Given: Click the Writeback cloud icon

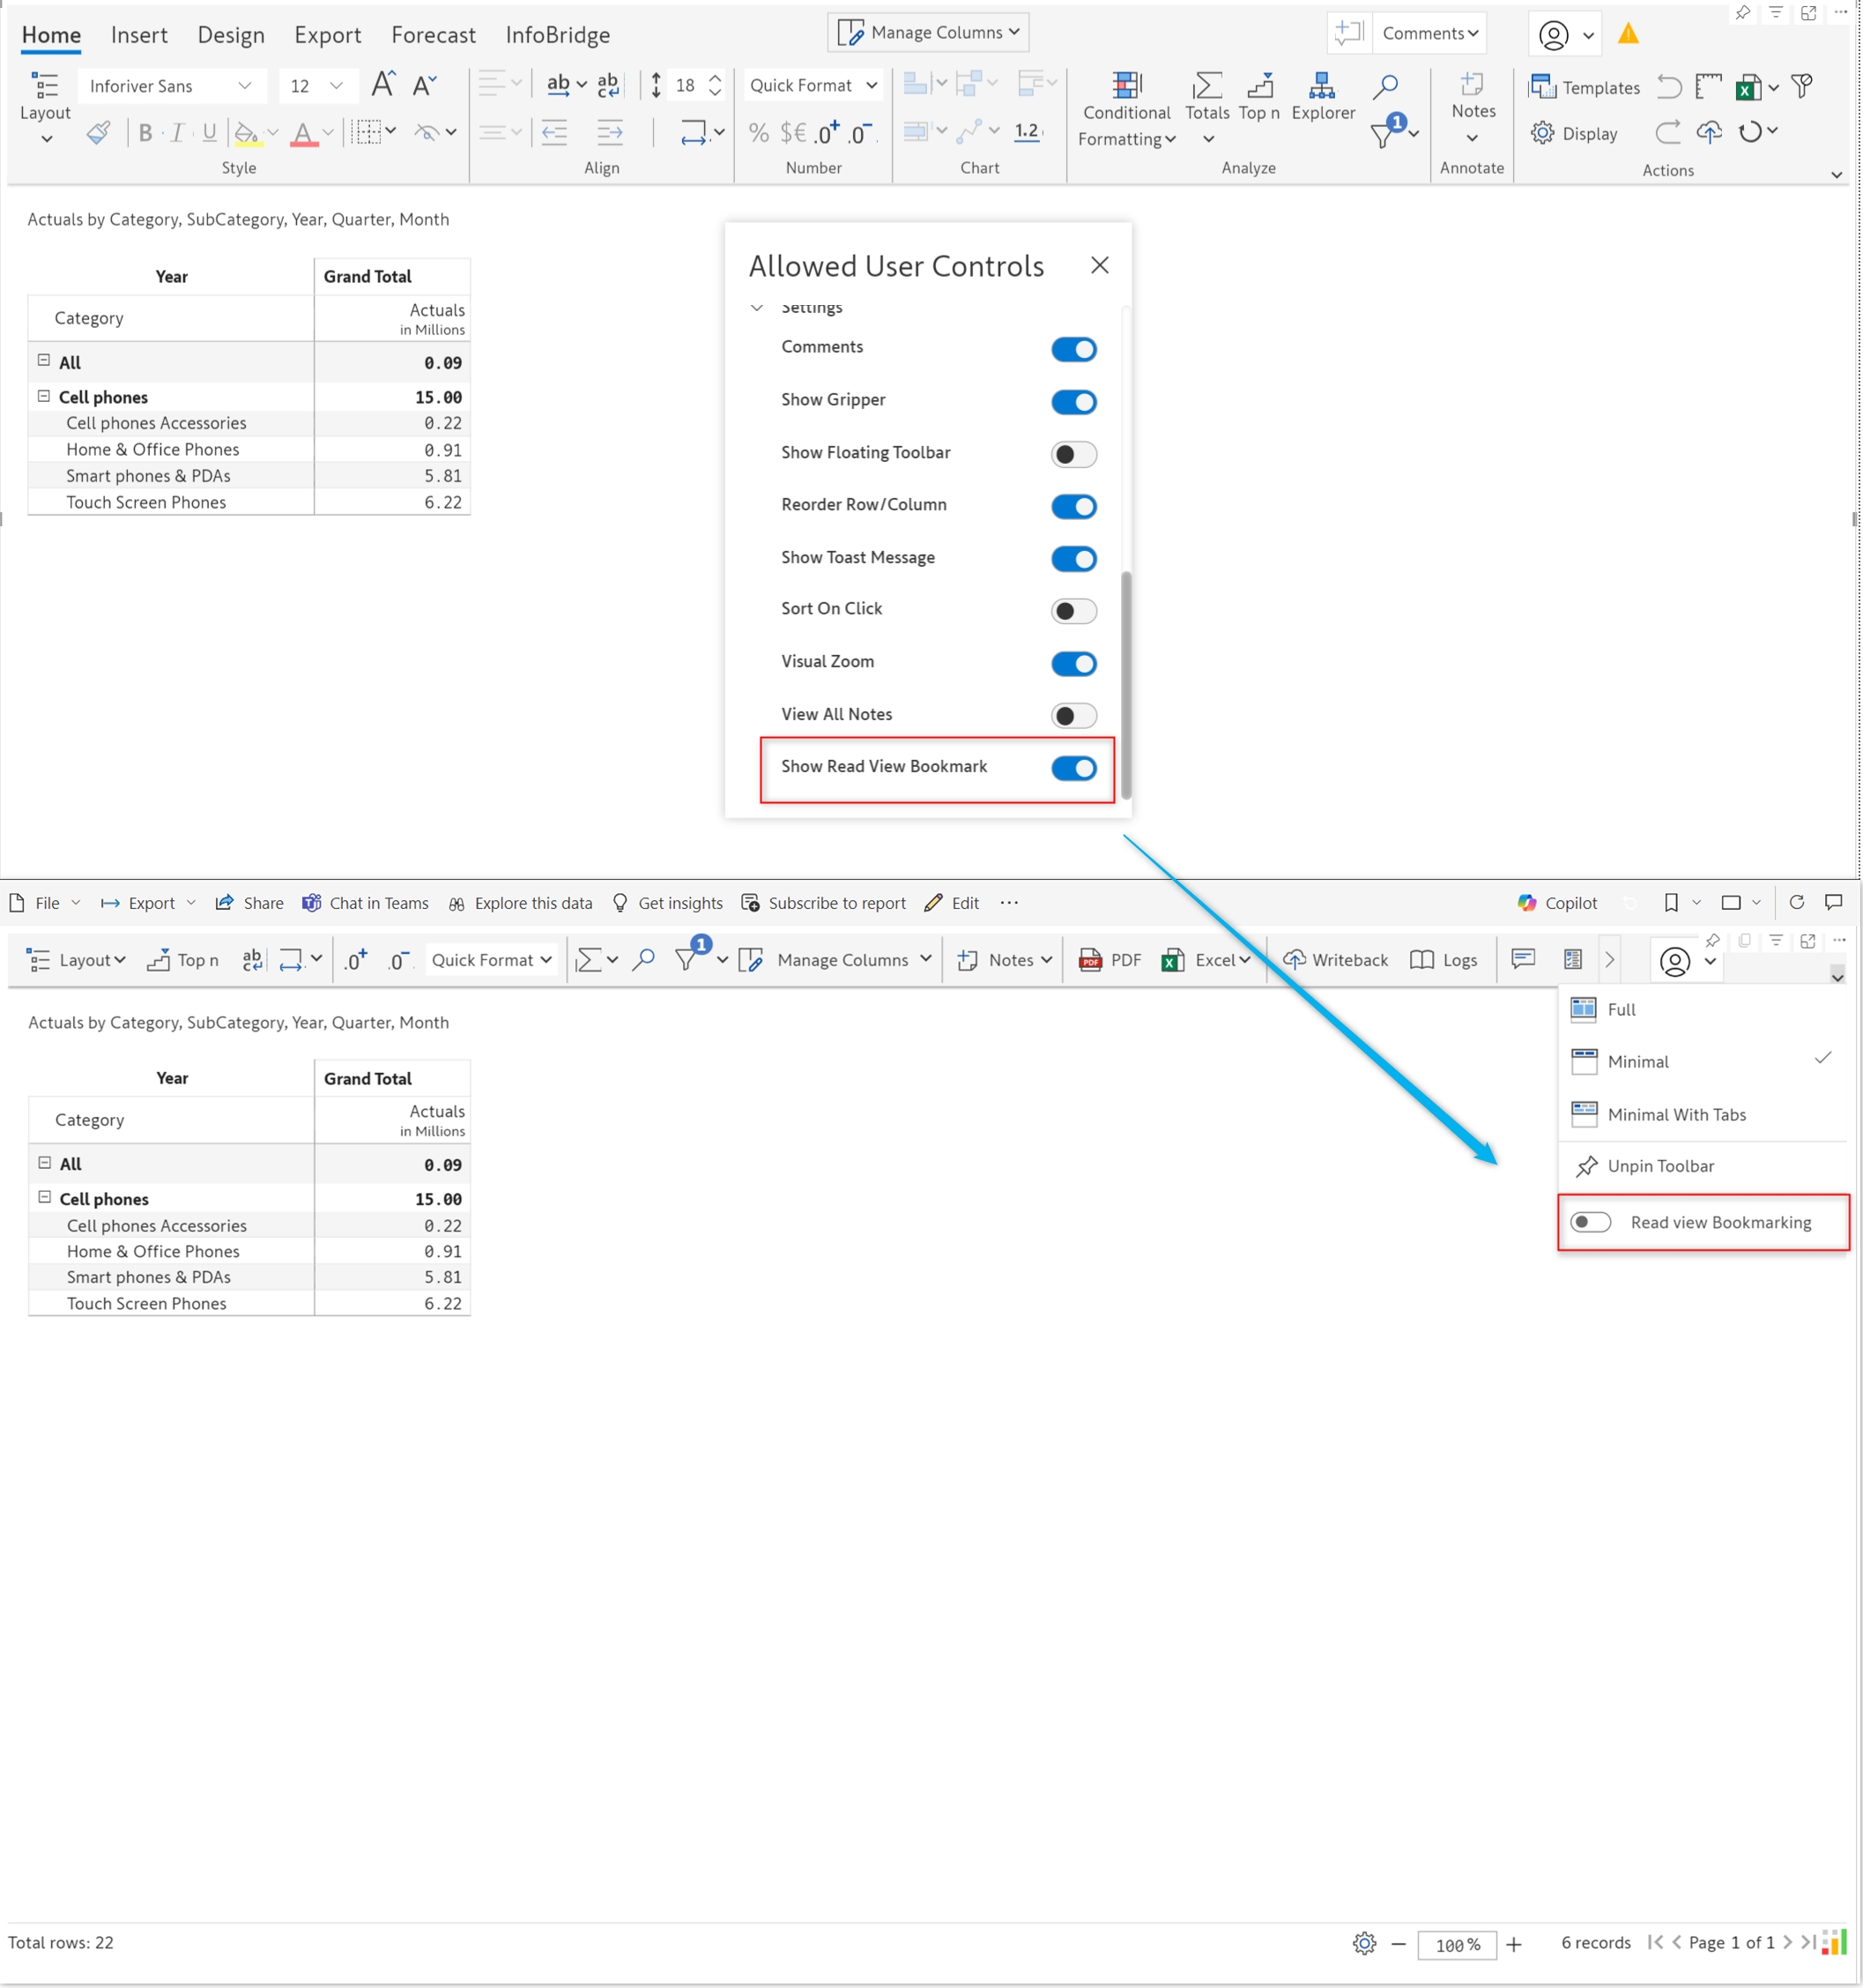Looking at the screenshot, I should pos(1295,960).
